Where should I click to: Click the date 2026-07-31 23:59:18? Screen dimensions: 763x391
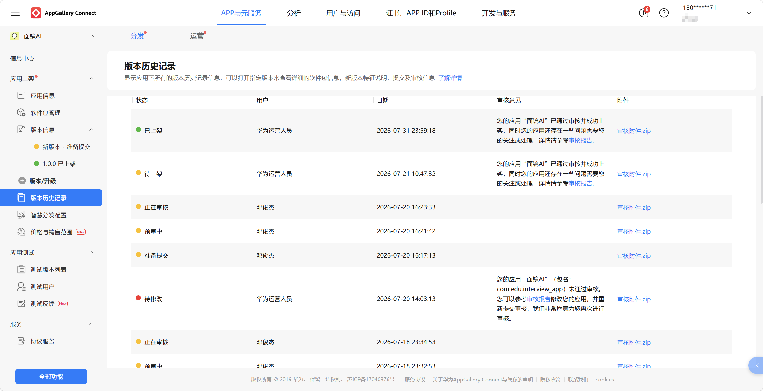[x=406, y=130]
